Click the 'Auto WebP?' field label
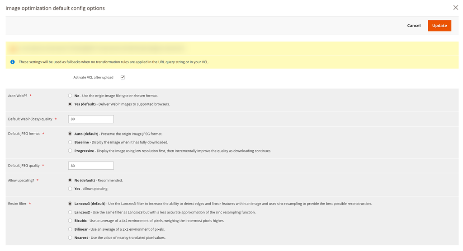 18,96
